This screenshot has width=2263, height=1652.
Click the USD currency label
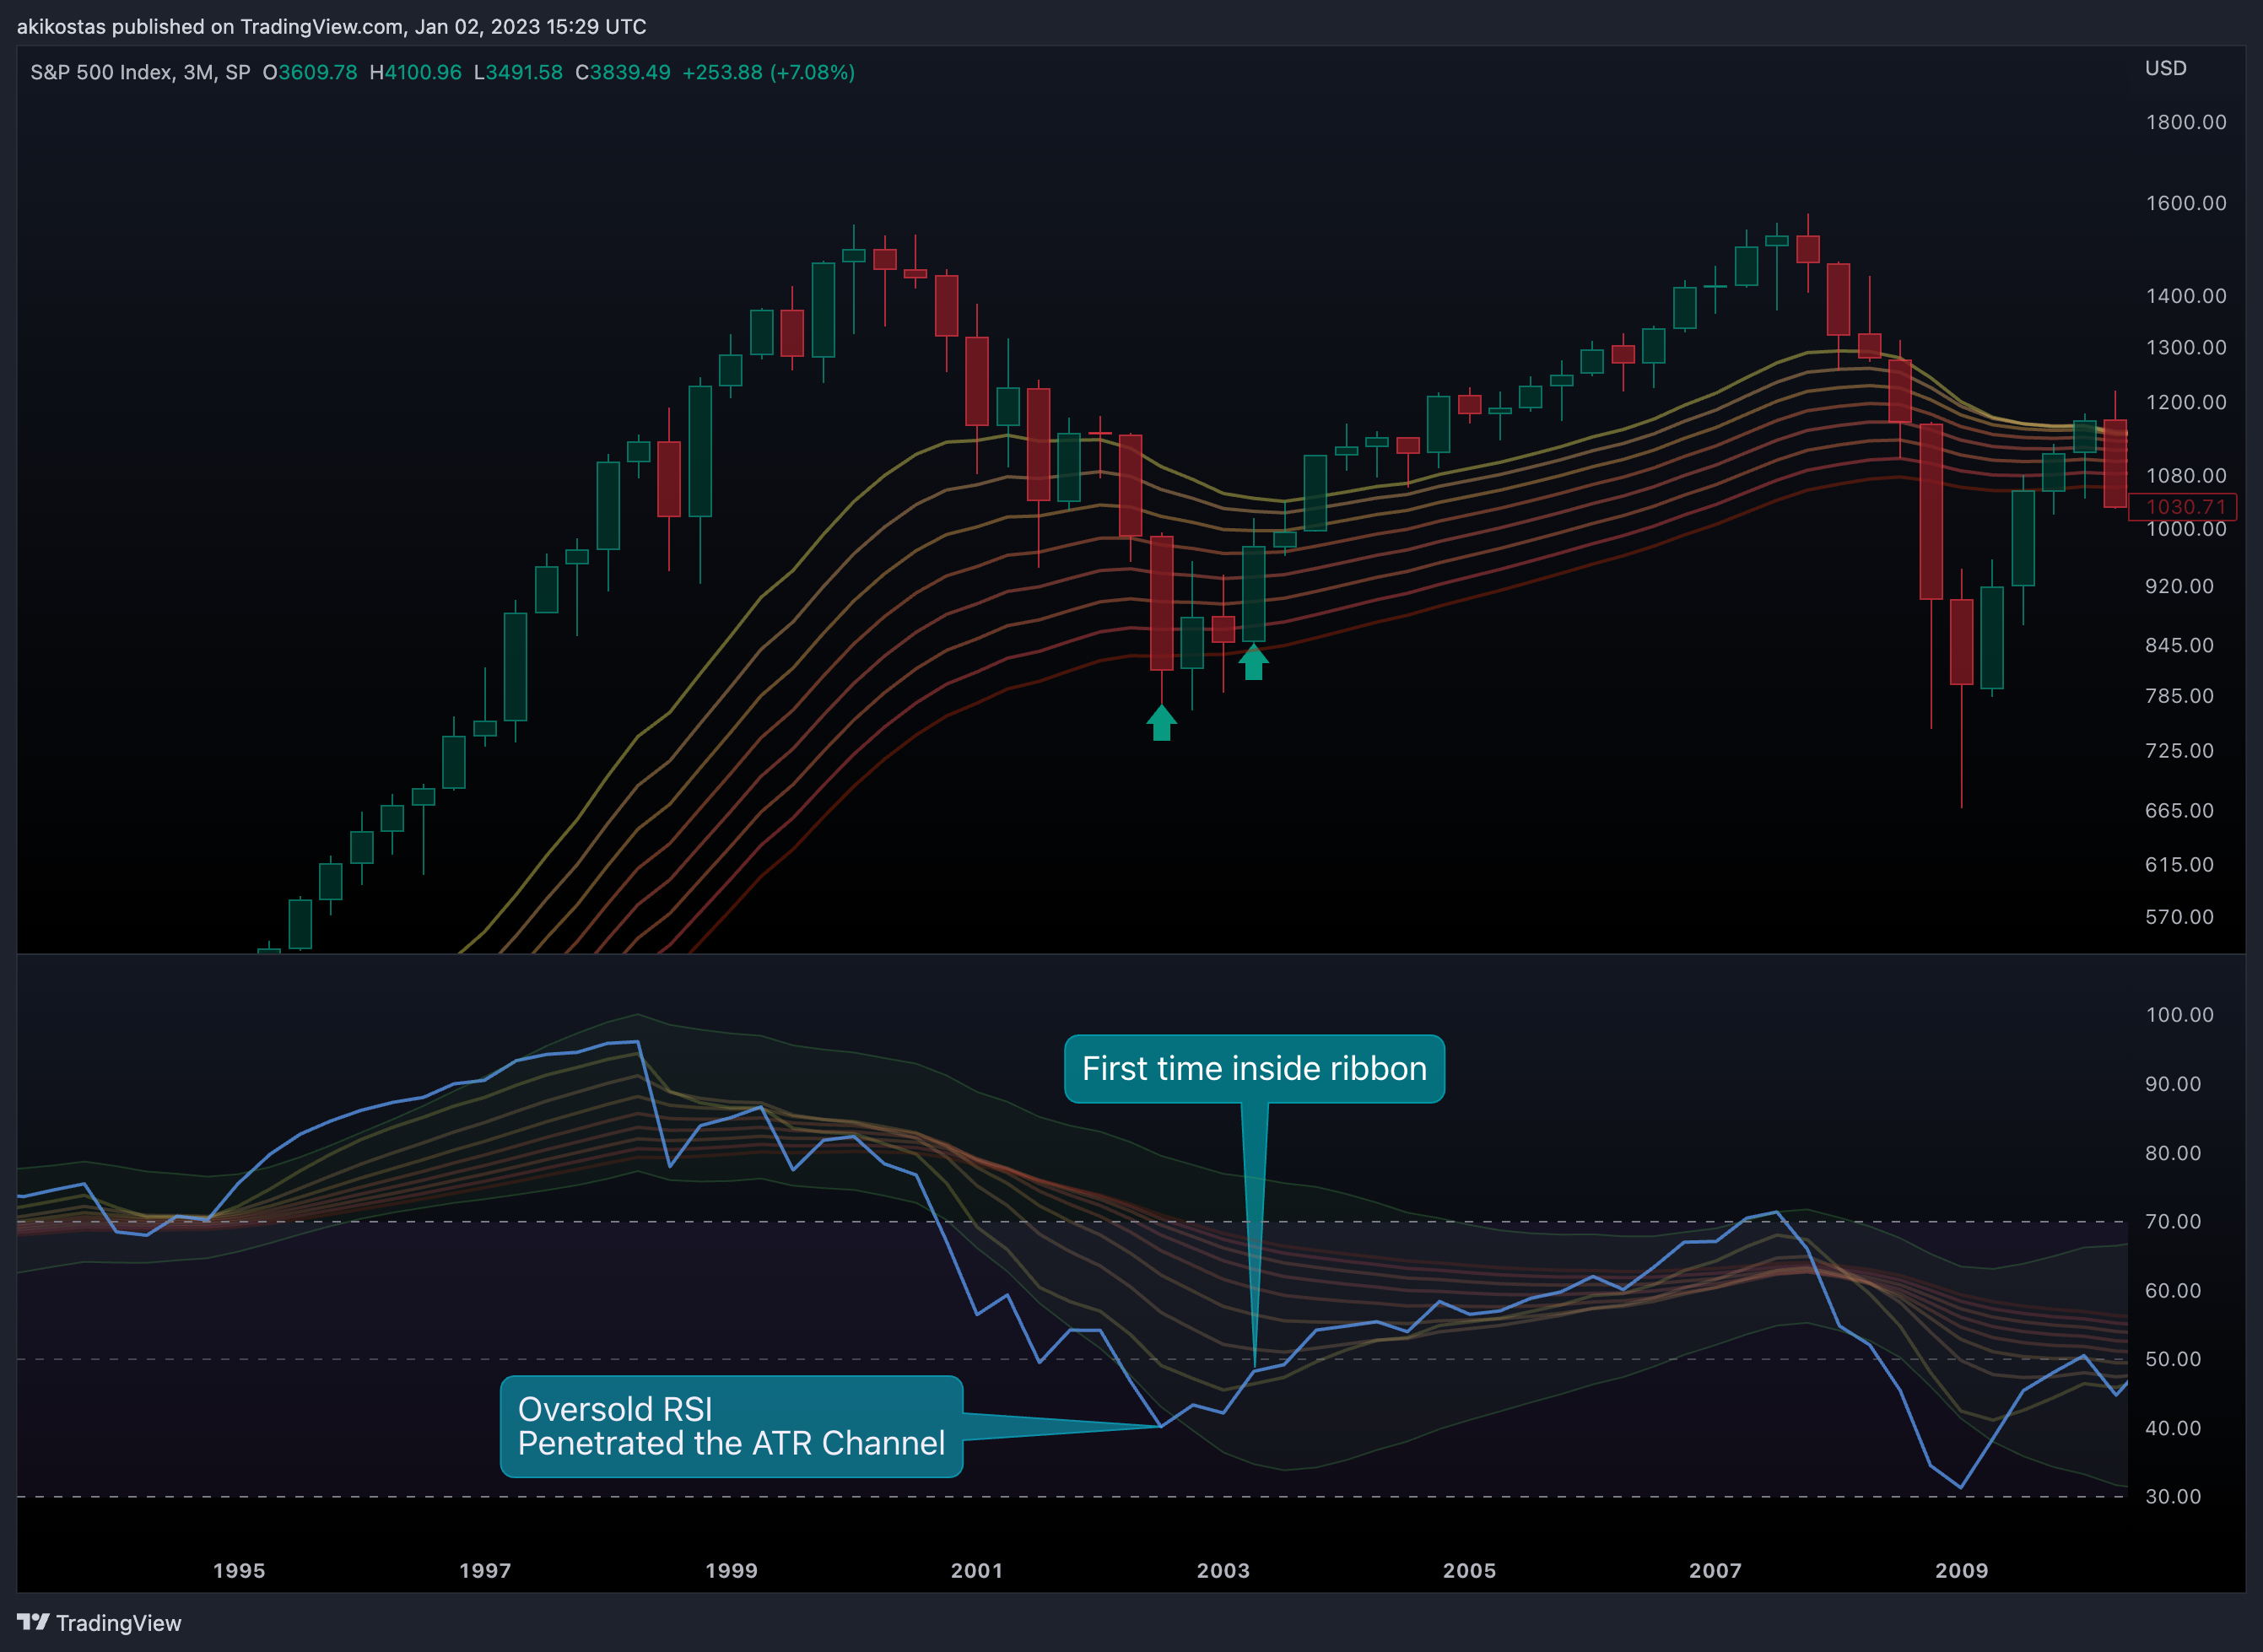coord(2165,68)
